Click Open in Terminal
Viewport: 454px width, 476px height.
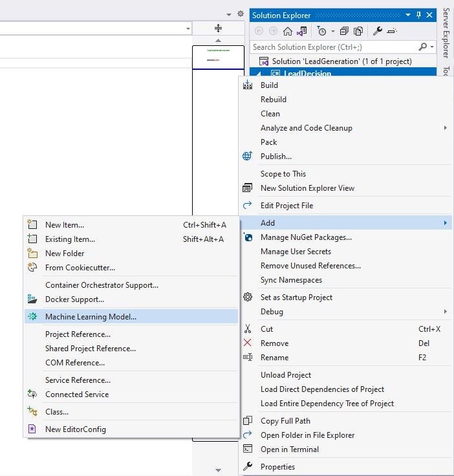coord(345,449)
